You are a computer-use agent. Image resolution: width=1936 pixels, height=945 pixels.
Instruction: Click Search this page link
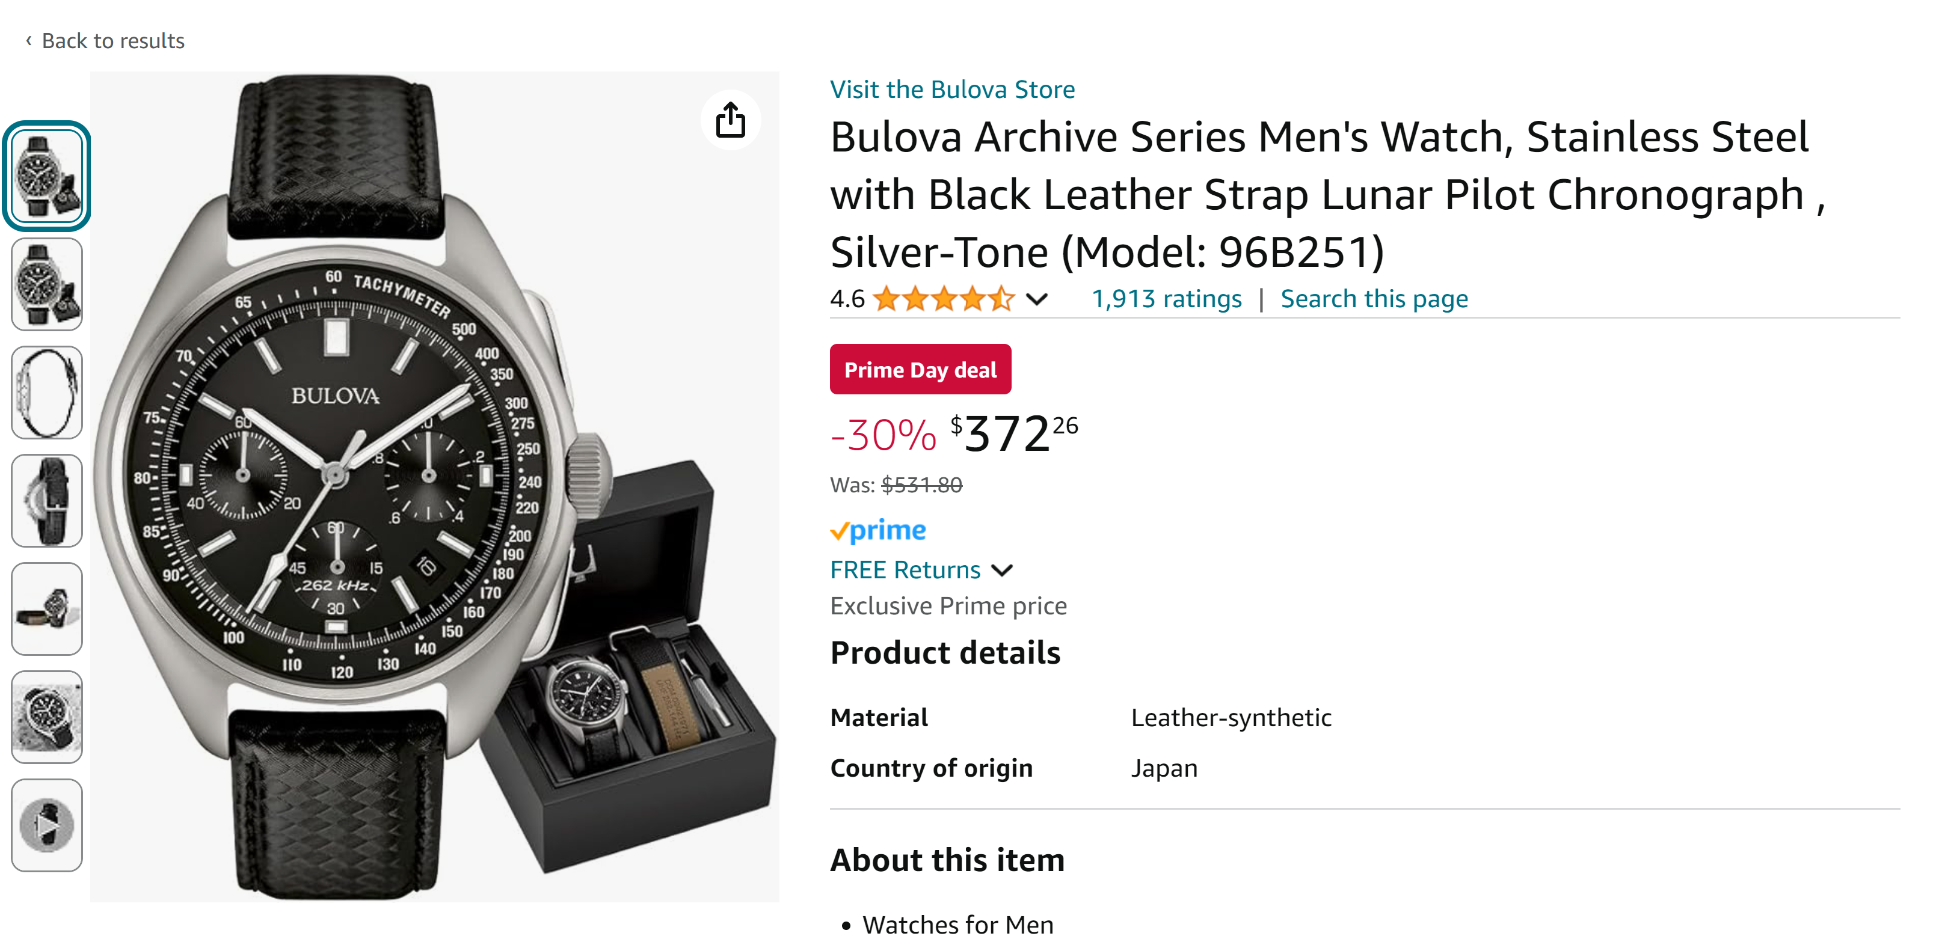[1374, 299]
